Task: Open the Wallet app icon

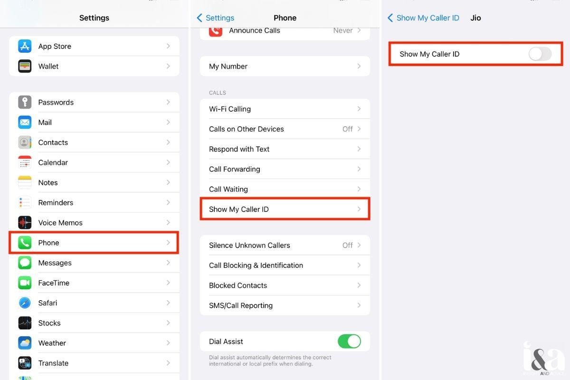Action: pyautogui.click(x=25, y=66)
